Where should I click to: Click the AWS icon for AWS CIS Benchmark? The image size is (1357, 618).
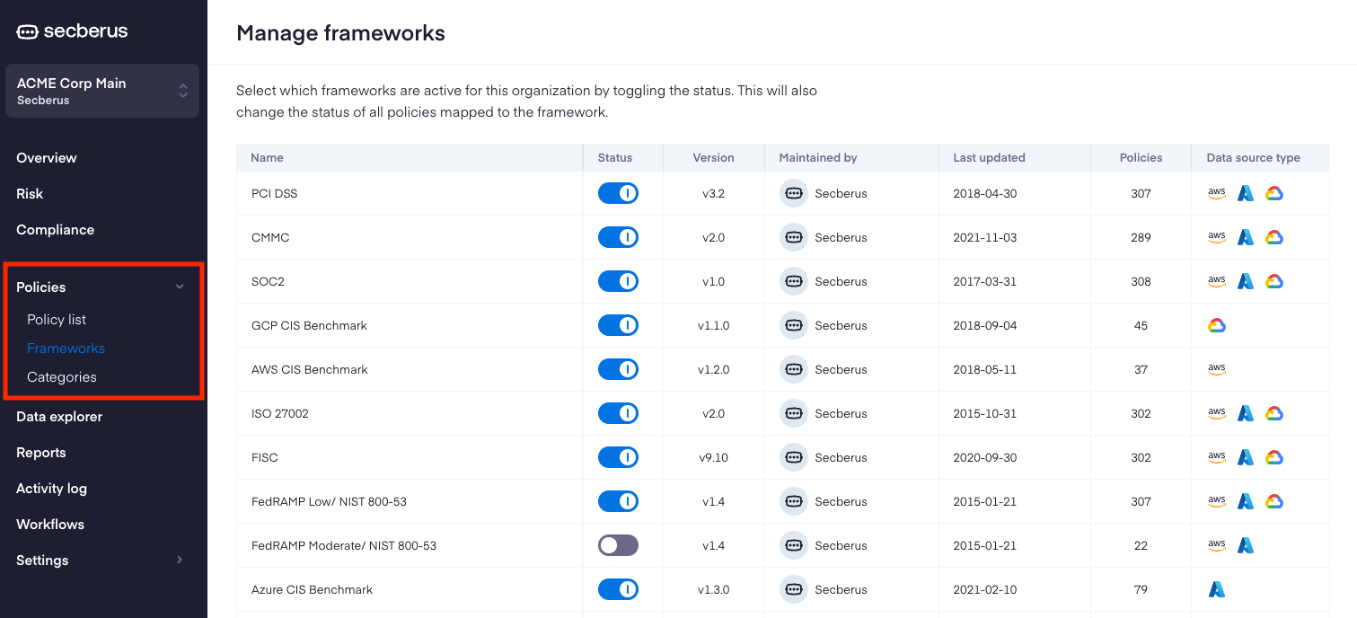(1217, 369)
